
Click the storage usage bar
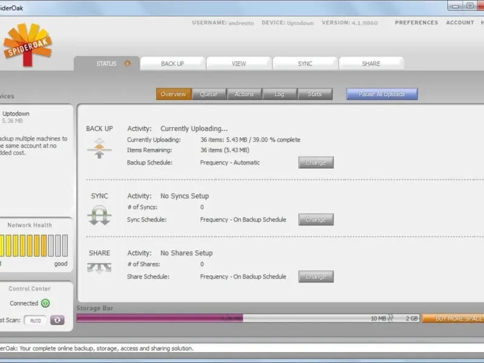[248, 318]
